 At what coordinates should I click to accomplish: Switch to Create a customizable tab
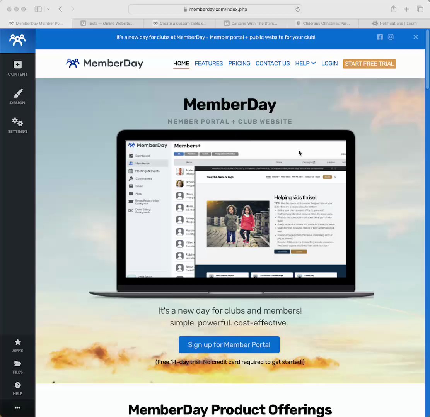[179, 23]
